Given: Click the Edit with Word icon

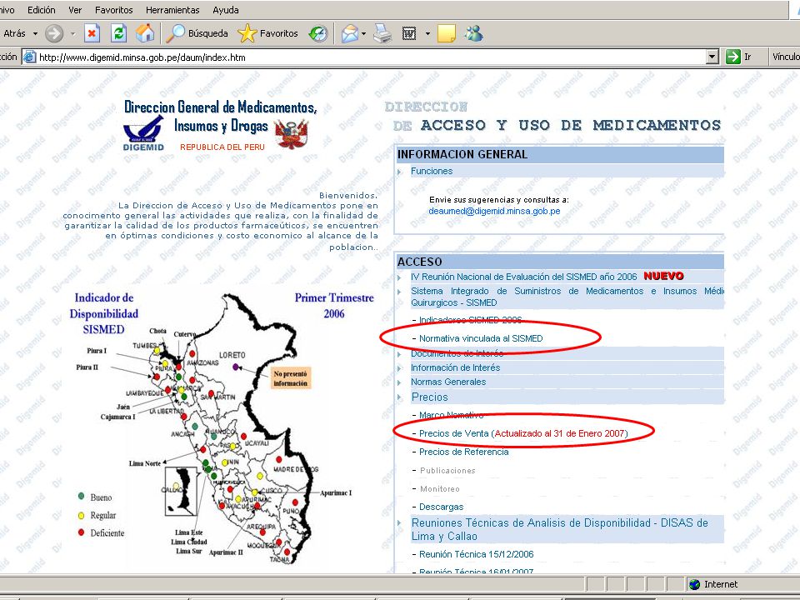Looking at the screenshot, I should click(409, 33).
